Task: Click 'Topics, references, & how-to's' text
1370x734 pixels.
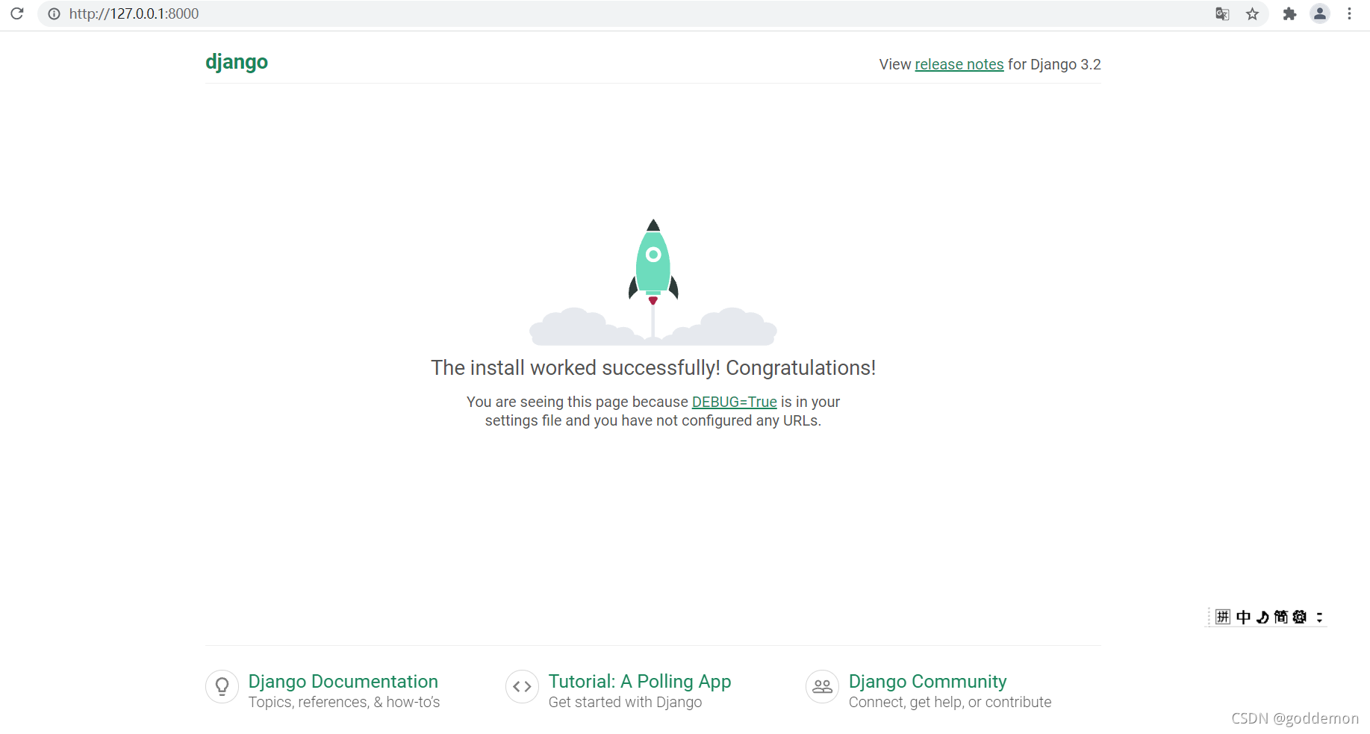Action: (x=344, y=702)
